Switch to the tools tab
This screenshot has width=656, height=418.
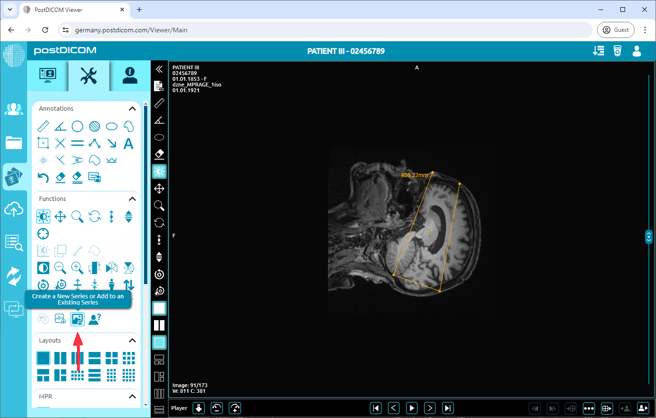[x=89, y=76]
